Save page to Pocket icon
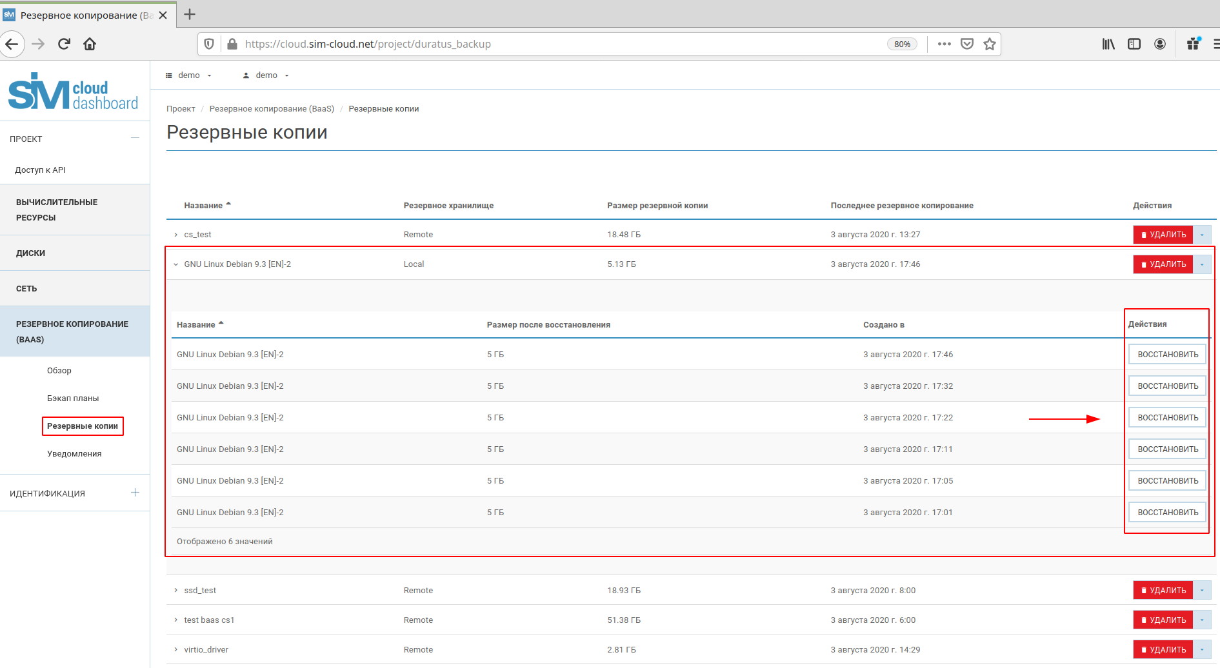 pos(966,44)
